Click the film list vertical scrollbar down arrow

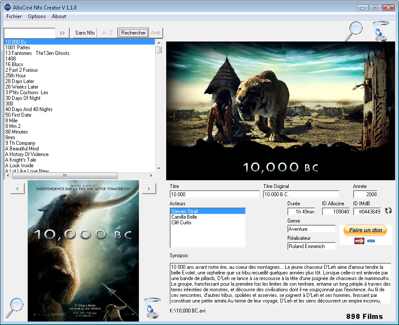(159, 169)
